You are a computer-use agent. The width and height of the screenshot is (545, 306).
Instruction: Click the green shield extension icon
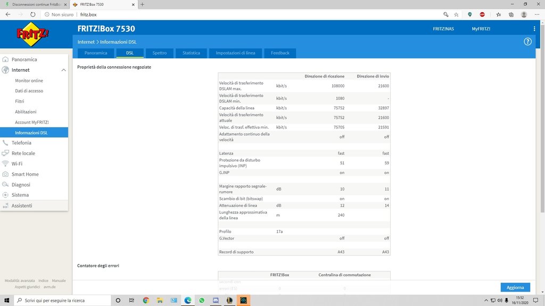[x=469, y=14]
